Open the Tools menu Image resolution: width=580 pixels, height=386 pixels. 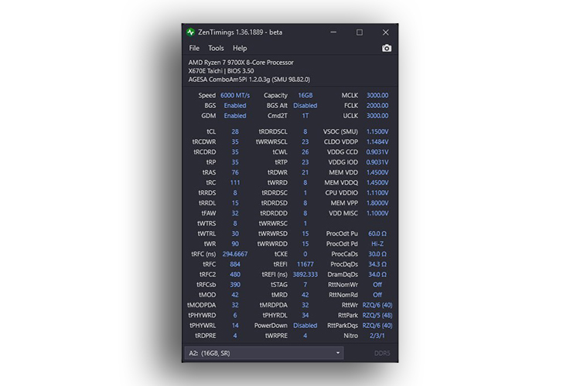click(216, 48)
